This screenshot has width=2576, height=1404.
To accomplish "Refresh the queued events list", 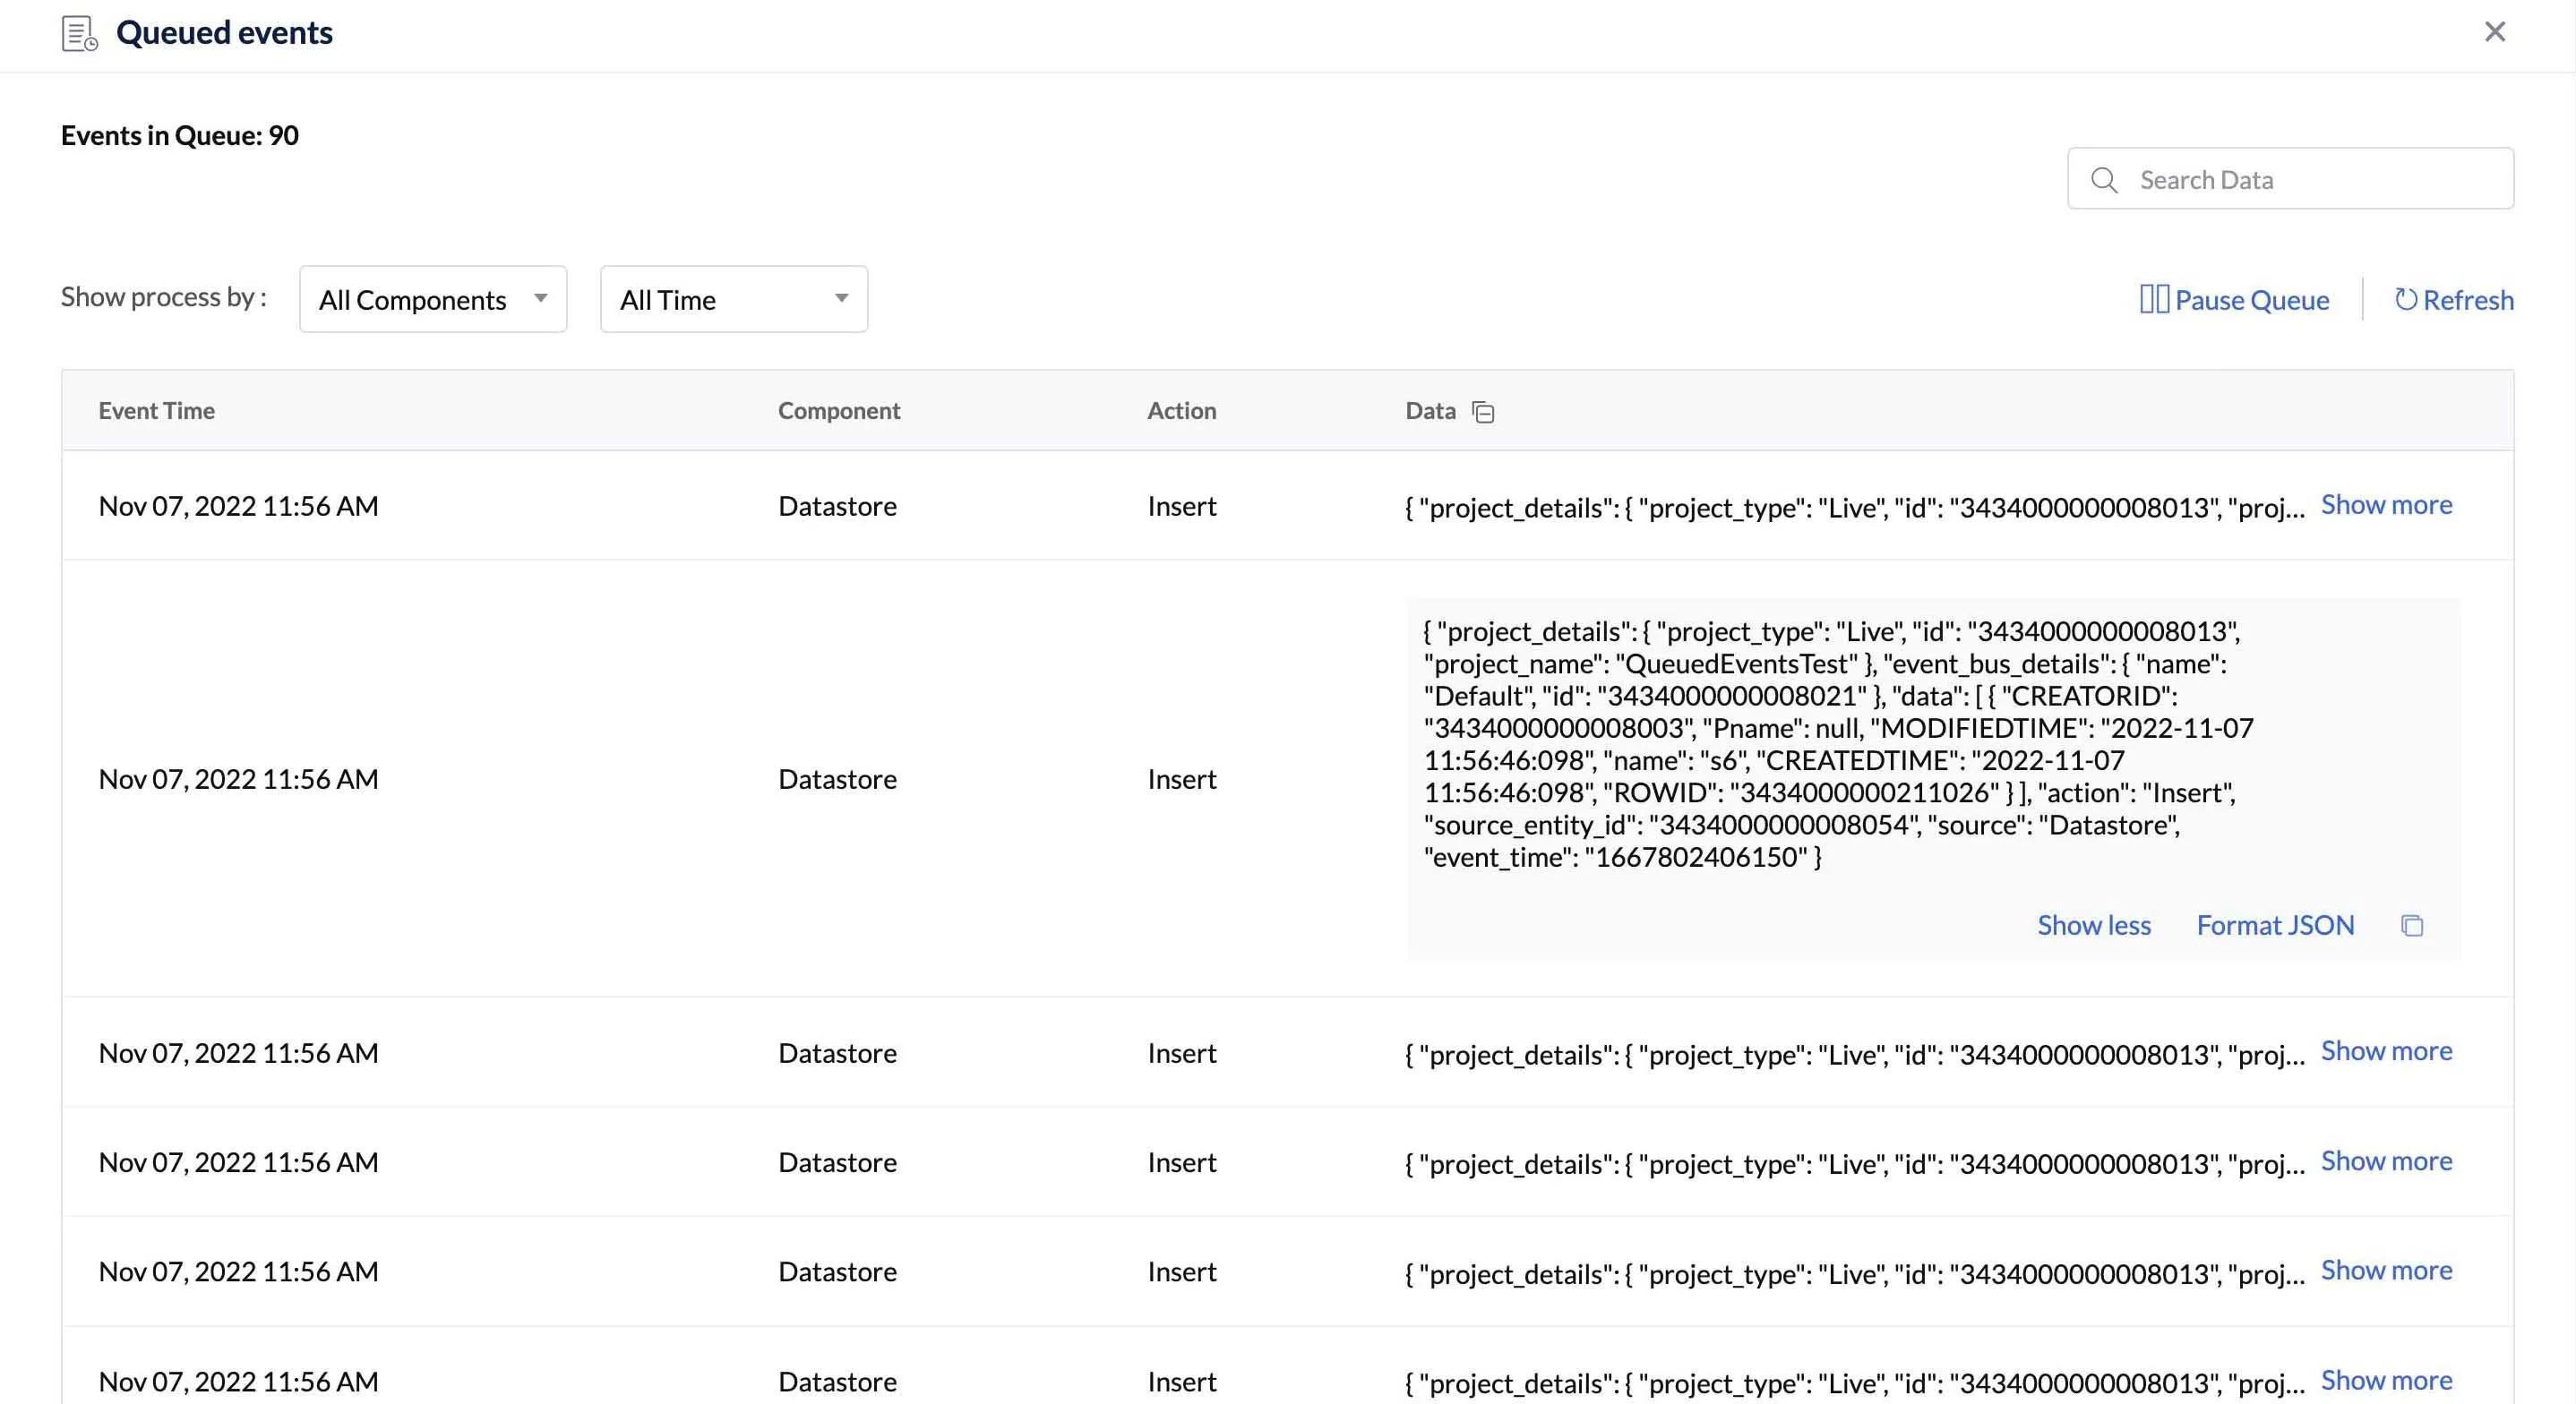I will click(2453, 300).
